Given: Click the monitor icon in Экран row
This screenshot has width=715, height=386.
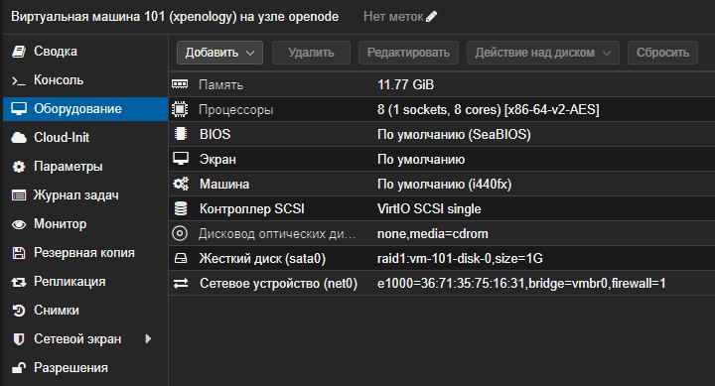Looking at the screenshot, I should 181,159.
